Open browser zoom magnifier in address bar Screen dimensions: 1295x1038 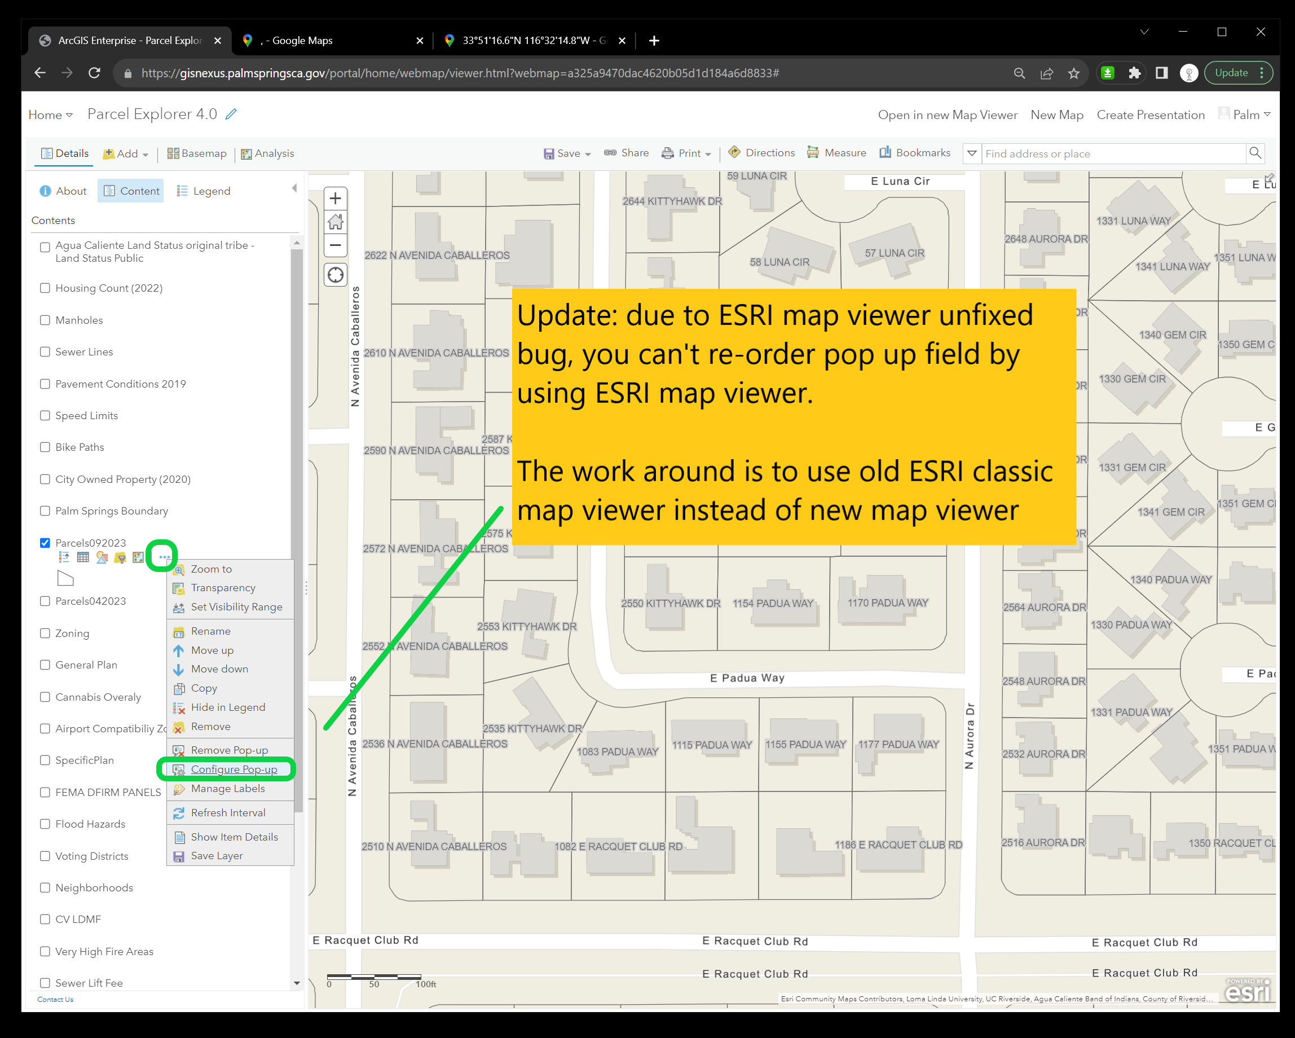click(x=1019, y=73)
